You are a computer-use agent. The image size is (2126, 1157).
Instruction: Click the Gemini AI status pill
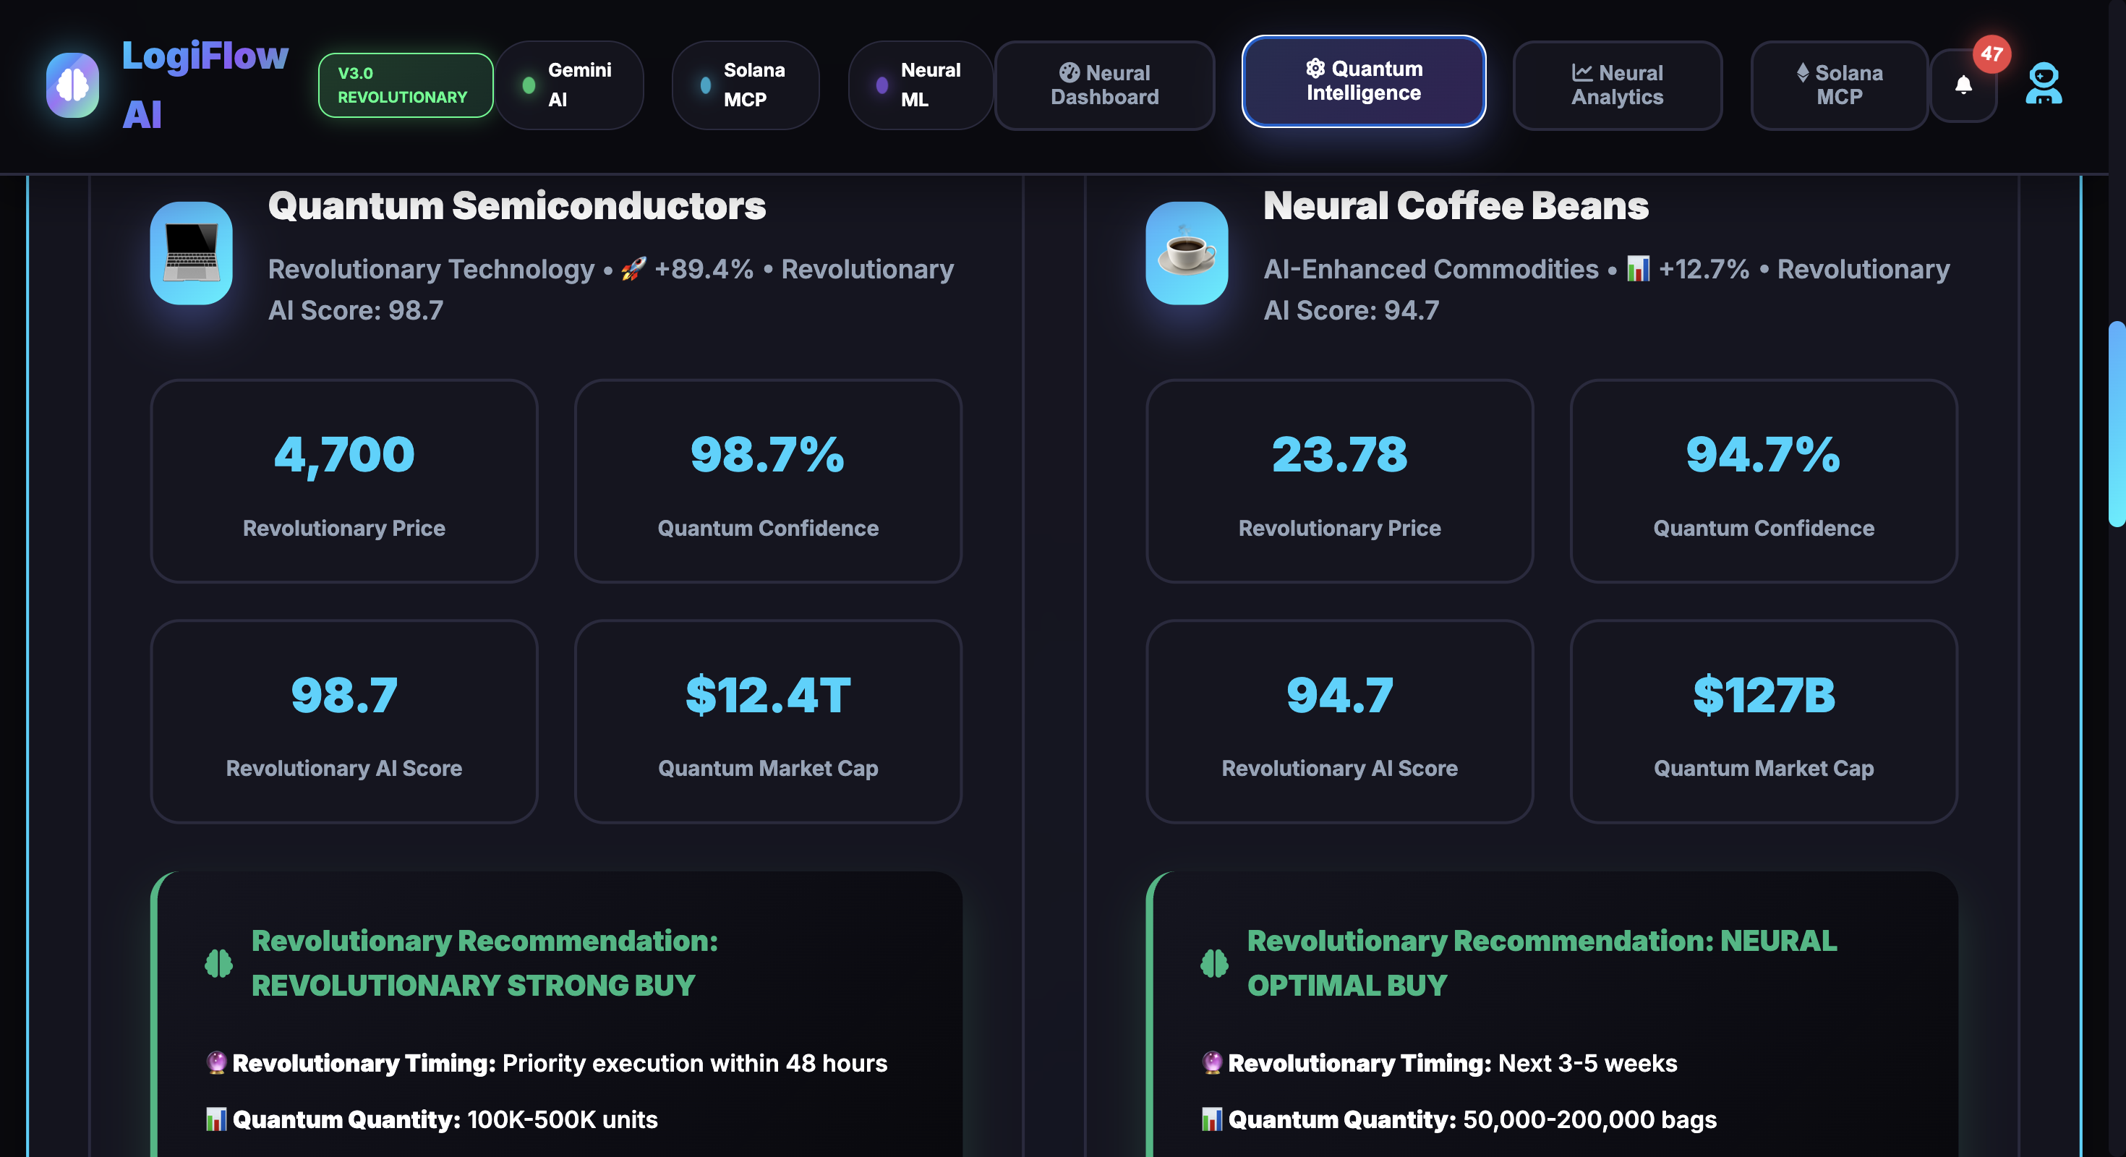pyautogui.click(x=570, y=85)
